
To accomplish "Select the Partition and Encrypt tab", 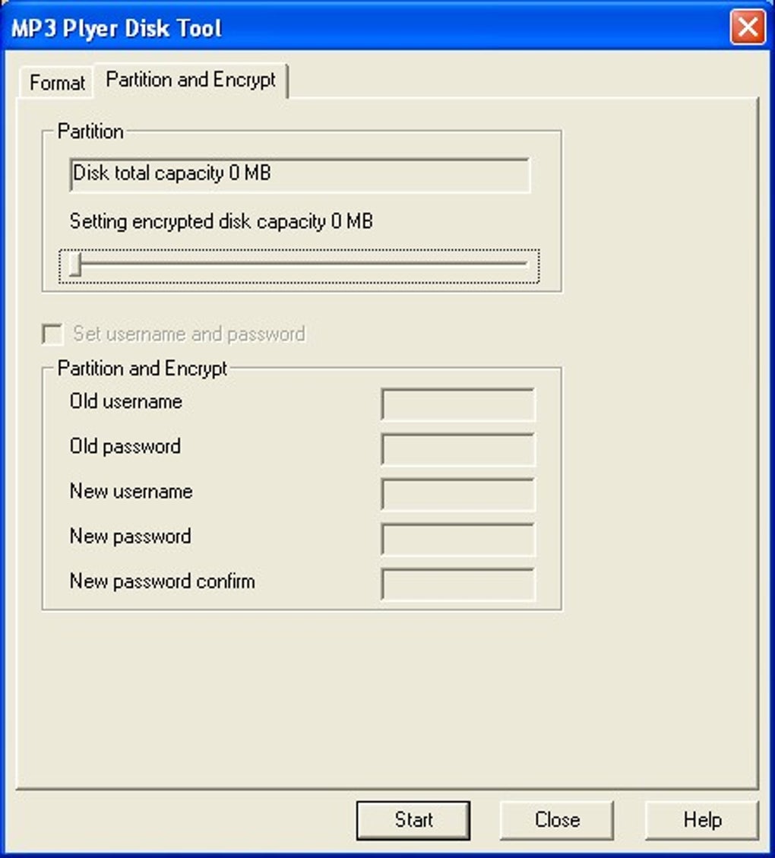I will tap(191, 80).
